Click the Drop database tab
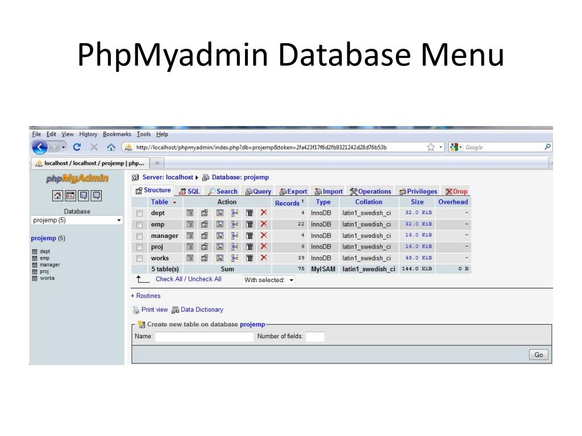This screenshot has width=582, height=436. [x=456, y=191]
